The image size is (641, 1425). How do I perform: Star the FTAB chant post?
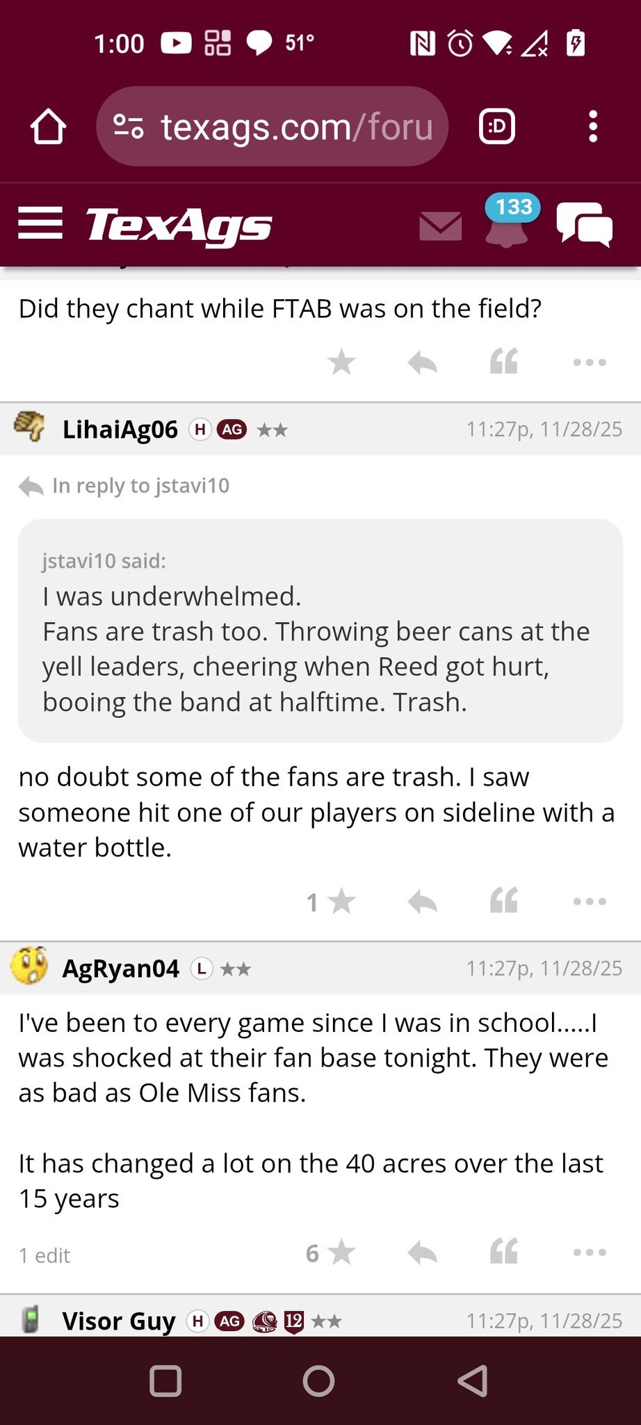(341, 362)
